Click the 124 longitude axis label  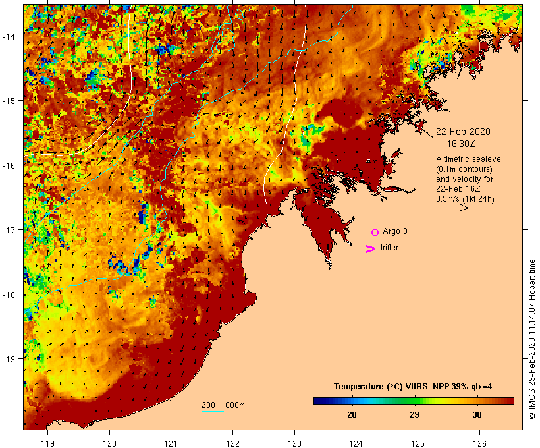pyautogui.click(x=356, y=443)
